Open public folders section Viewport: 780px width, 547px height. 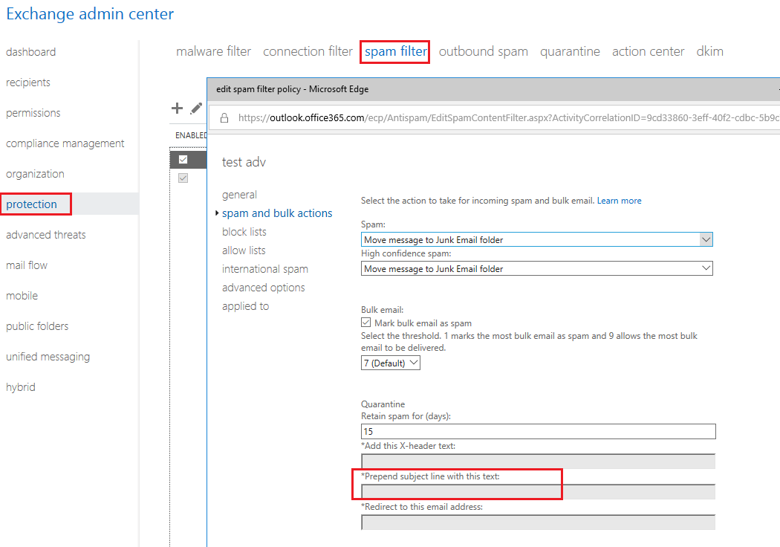click(x=37, y=326)
